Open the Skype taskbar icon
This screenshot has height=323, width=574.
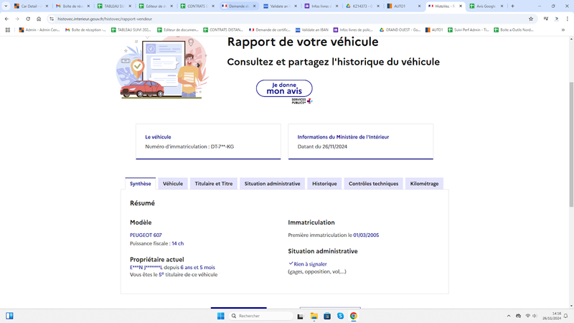pyautogui.click(x=340, y=316)
